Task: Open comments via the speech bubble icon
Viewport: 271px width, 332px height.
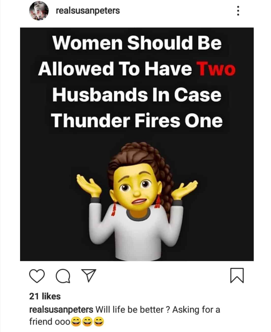Action: click(x=63, y=276)
